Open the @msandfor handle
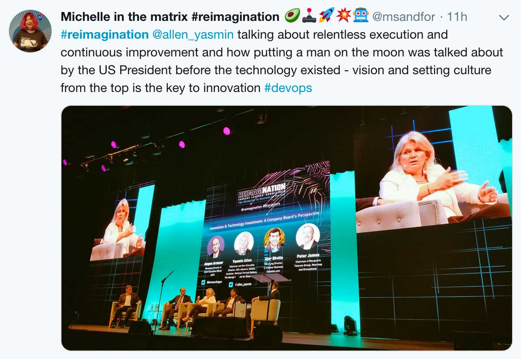 click(x=404, y=16)
